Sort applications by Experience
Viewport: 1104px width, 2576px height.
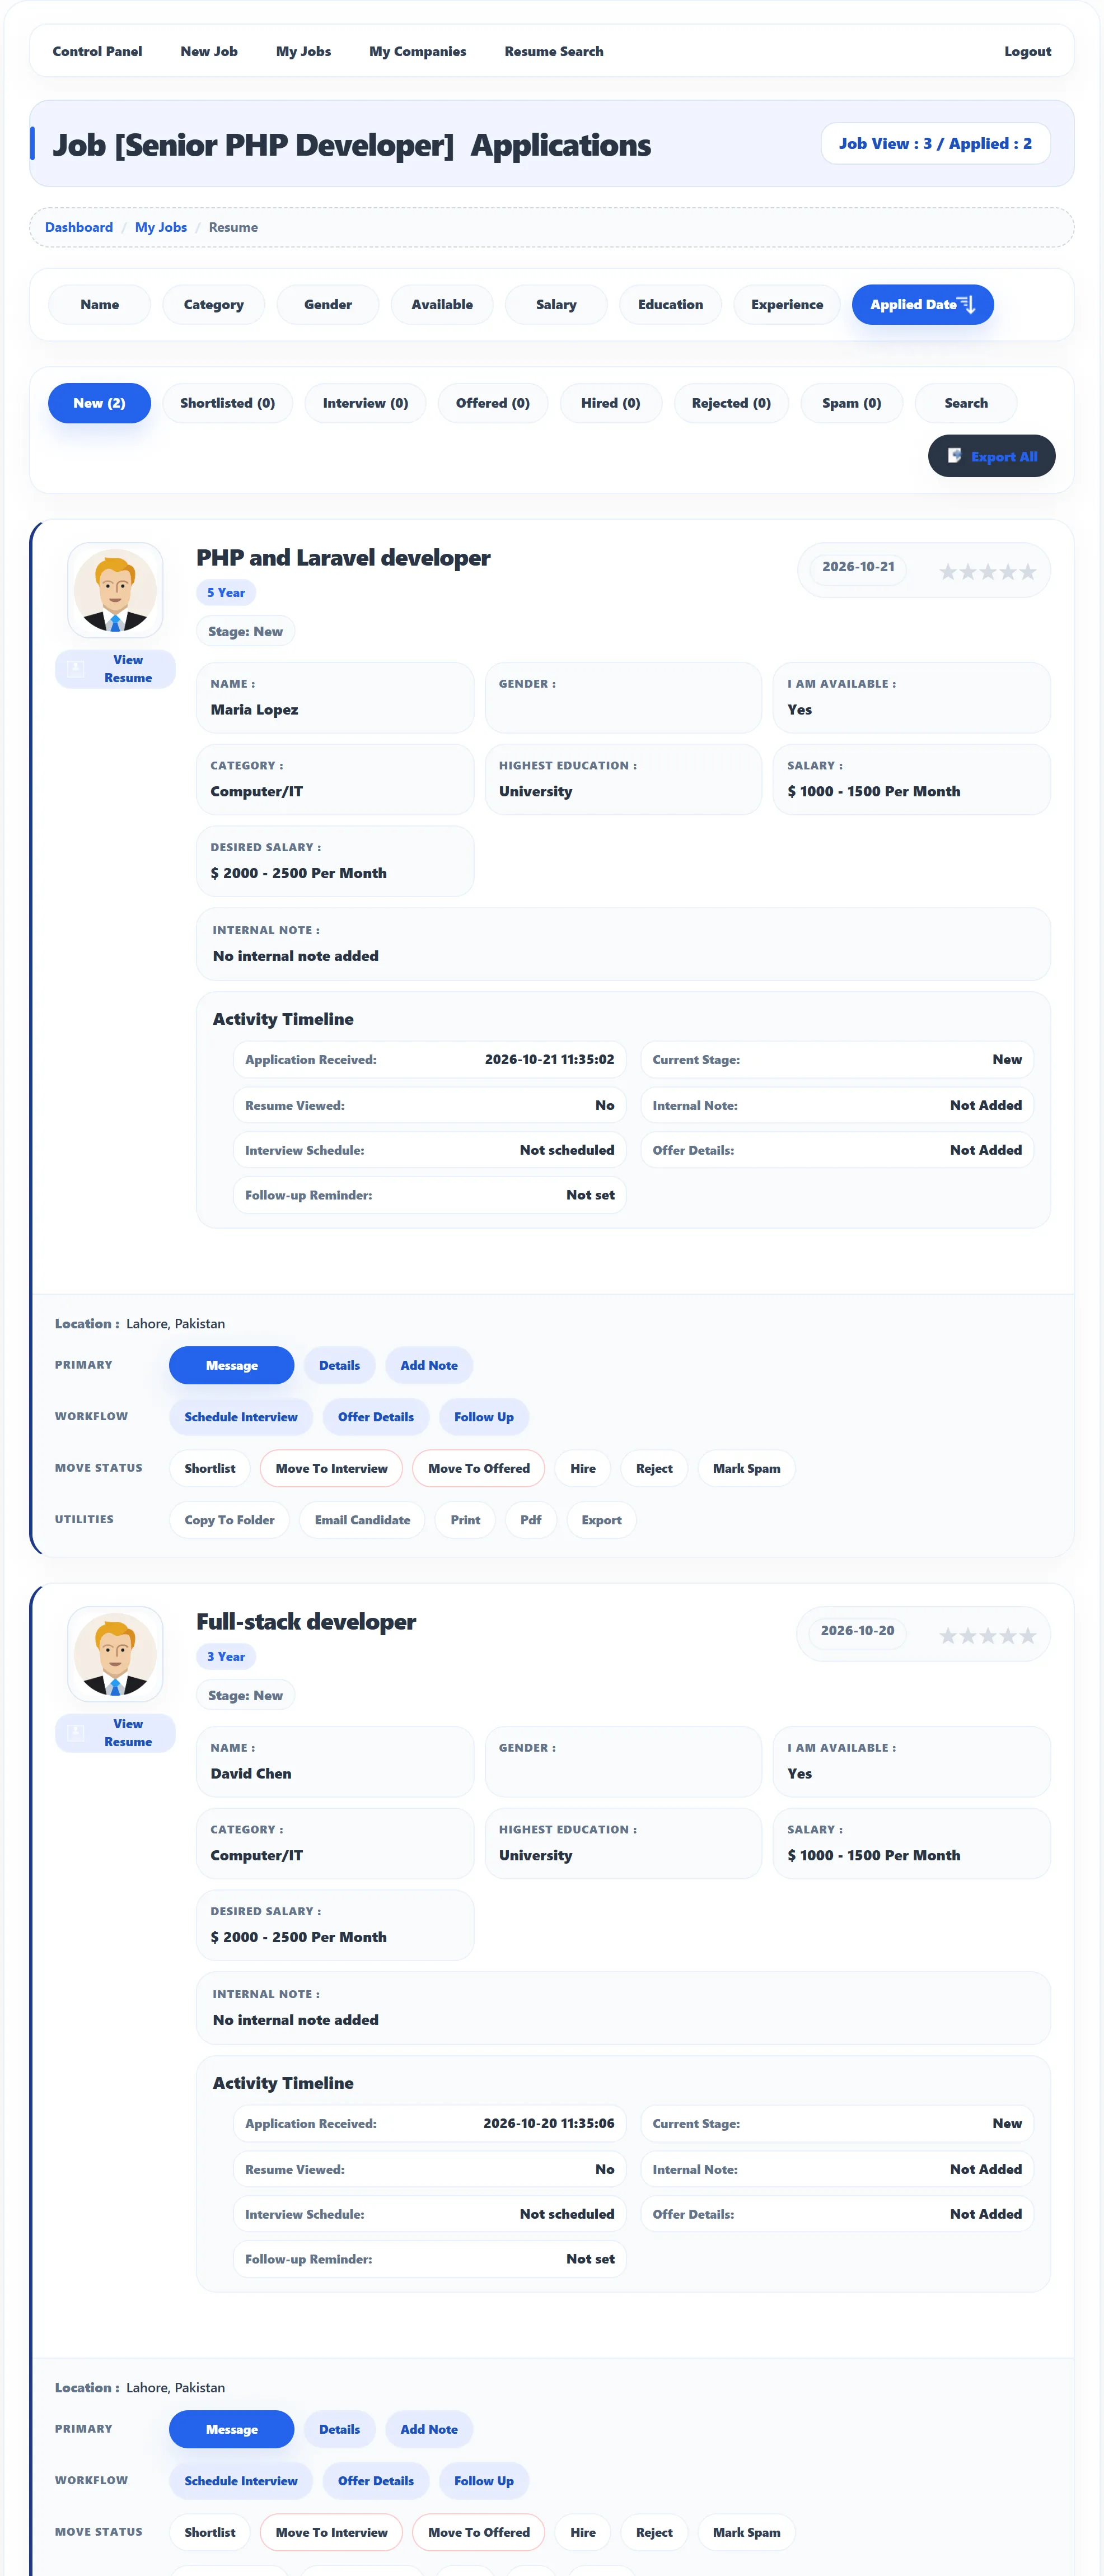pos(787,304)
